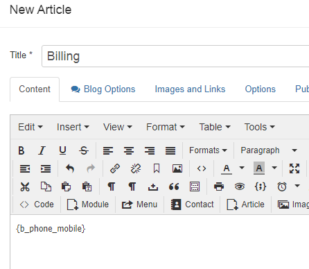Open the Format menu
The height and width of the screenshot is (269, 309).
click(166, 127)
